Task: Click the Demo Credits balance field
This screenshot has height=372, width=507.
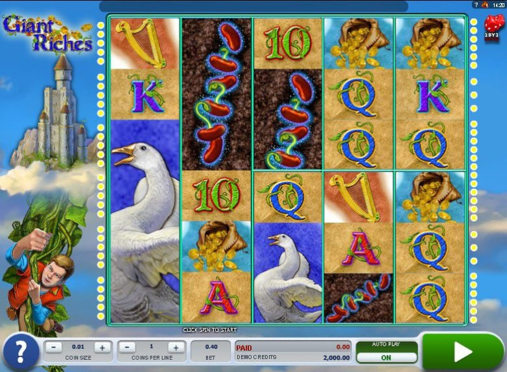Action: click(292, 357)
